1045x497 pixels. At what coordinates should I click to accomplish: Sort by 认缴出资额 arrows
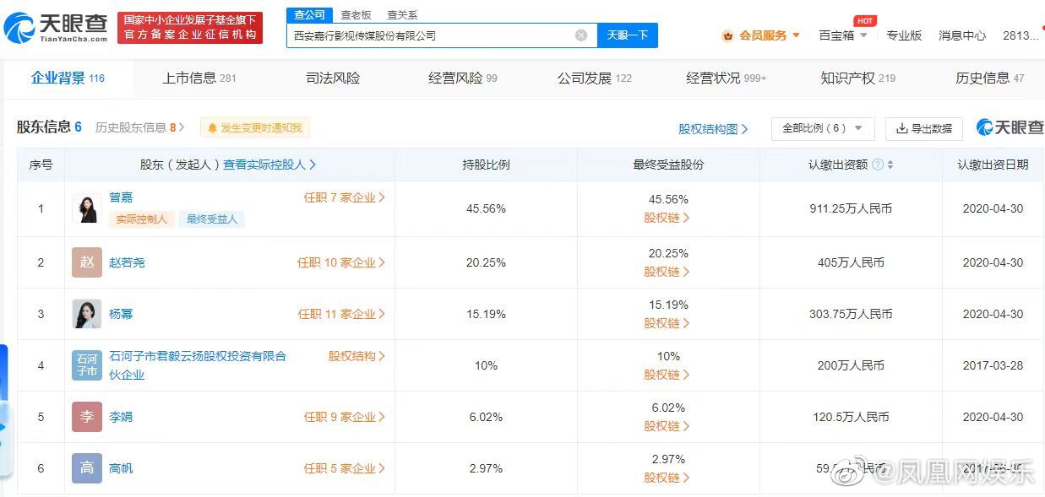890,165
